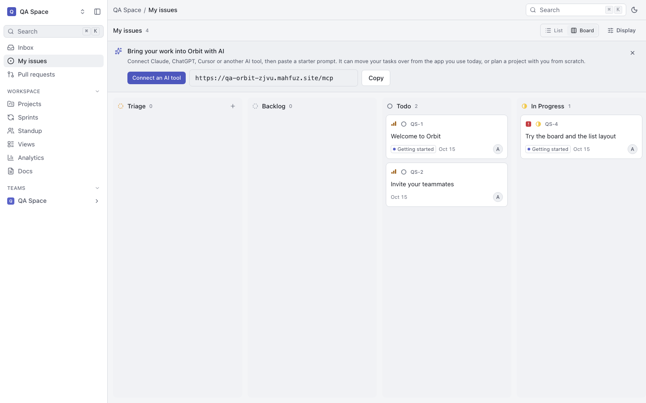Click QA Space in the breadcrumb
Viewport: 646px width, 403px height.
point(127,10)
